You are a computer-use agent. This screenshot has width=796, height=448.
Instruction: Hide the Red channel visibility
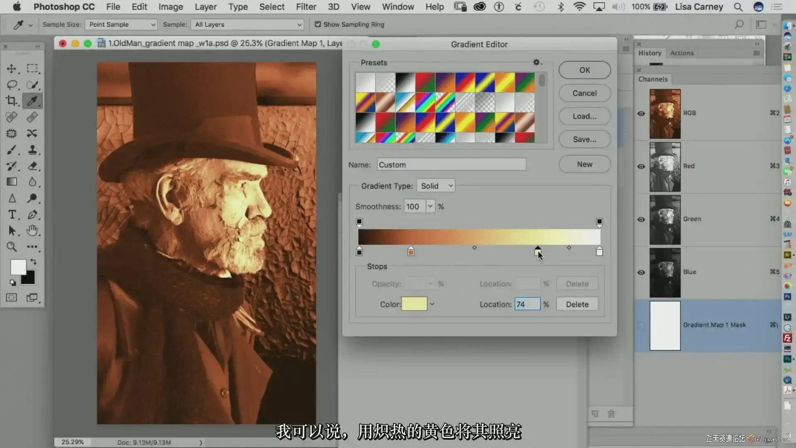641,166
